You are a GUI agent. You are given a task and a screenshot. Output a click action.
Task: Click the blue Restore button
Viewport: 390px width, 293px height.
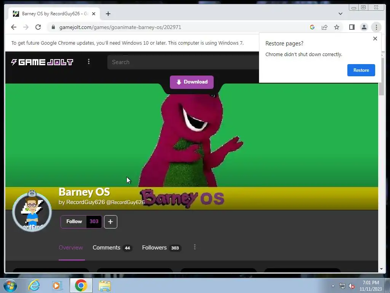(x=361, y=70)
